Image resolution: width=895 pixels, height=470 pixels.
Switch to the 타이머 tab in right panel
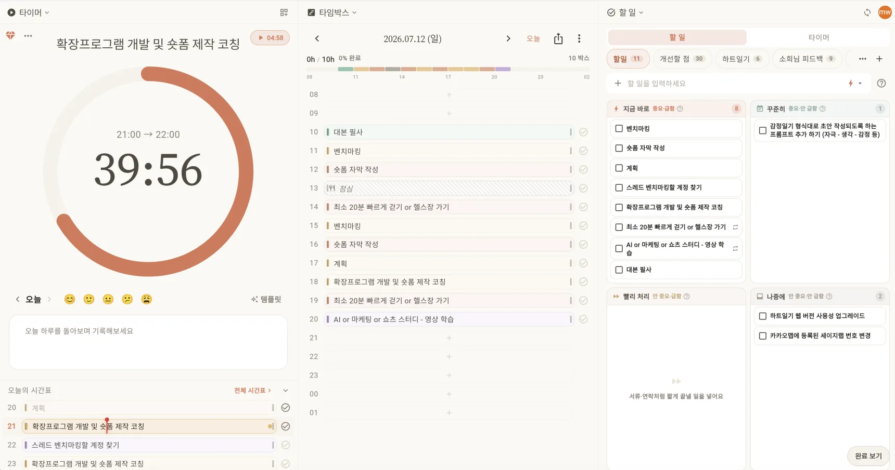(x=819, y=37)
